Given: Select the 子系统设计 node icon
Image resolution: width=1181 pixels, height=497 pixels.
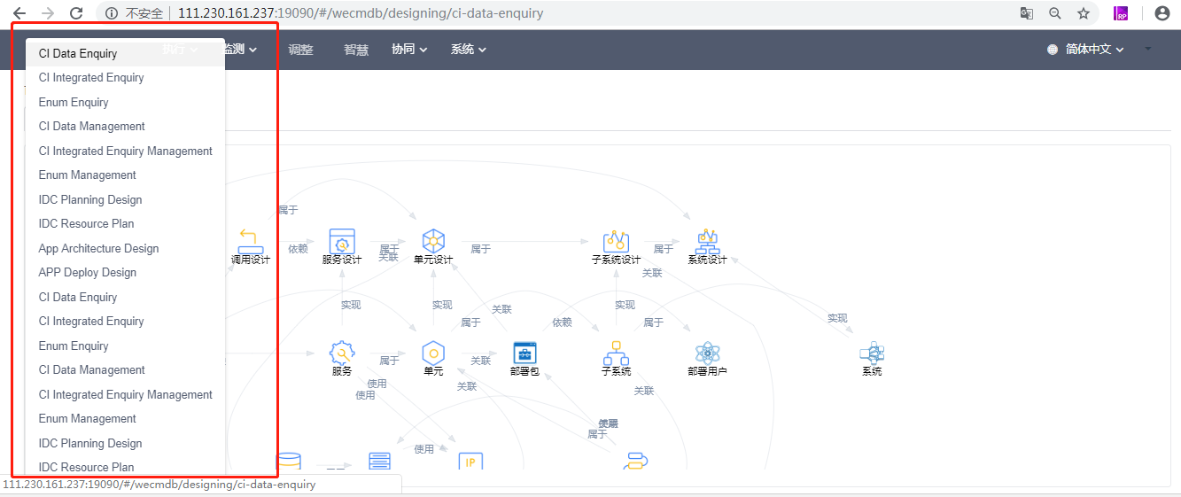Looking at the screenshot, I should click(616, 240).
